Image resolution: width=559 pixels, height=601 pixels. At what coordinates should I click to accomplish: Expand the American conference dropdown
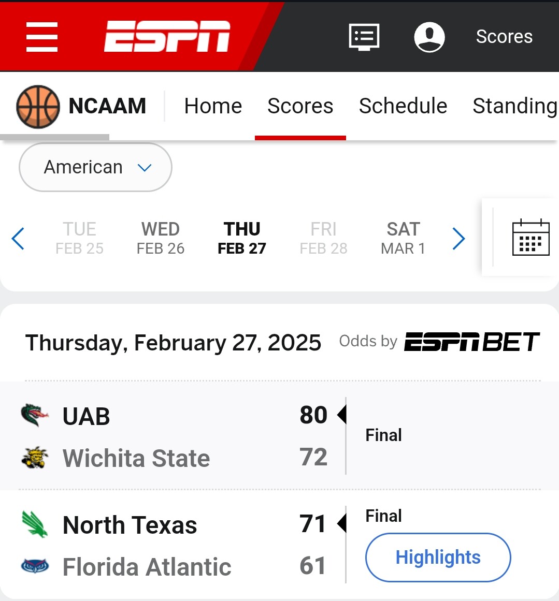pyautogui.click(x=95, y=167)
